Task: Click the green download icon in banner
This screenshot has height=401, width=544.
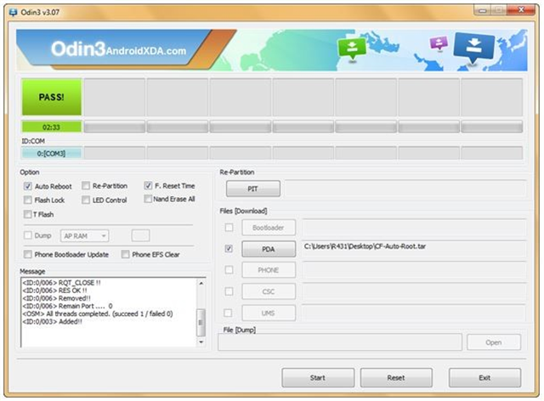Action: (352, 48)
